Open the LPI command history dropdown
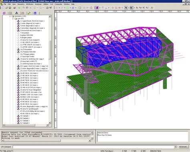 tap(175, 147)
